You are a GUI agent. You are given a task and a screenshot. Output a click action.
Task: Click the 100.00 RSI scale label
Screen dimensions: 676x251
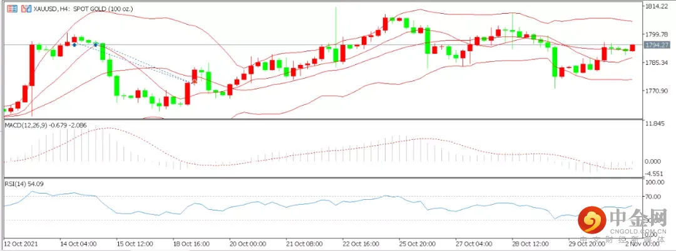point(655,182)
